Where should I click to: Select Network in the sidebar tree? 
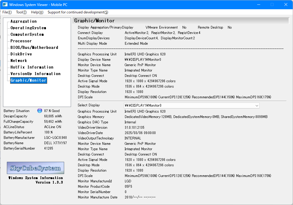pyautogui.click(x=19, y=61)
